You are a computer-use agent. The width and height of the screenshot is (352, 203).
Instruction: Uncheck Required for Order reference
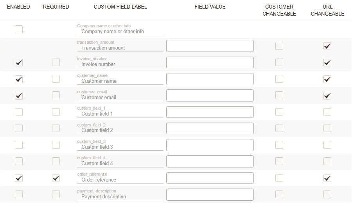[56, 178]
